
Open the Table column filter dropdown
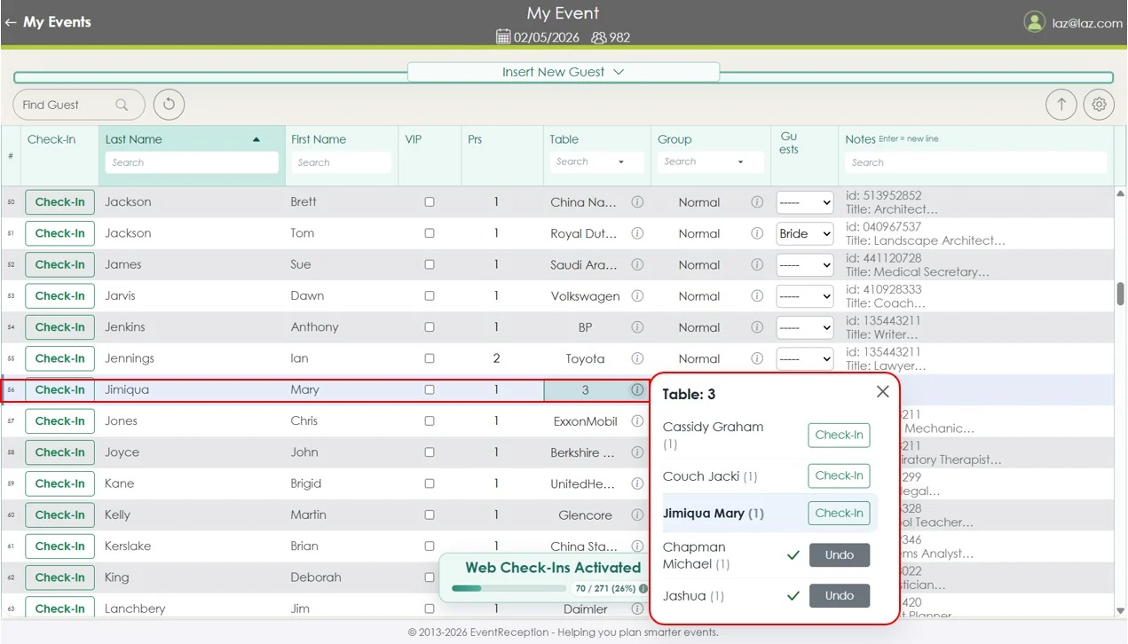[x=621, y=161]
